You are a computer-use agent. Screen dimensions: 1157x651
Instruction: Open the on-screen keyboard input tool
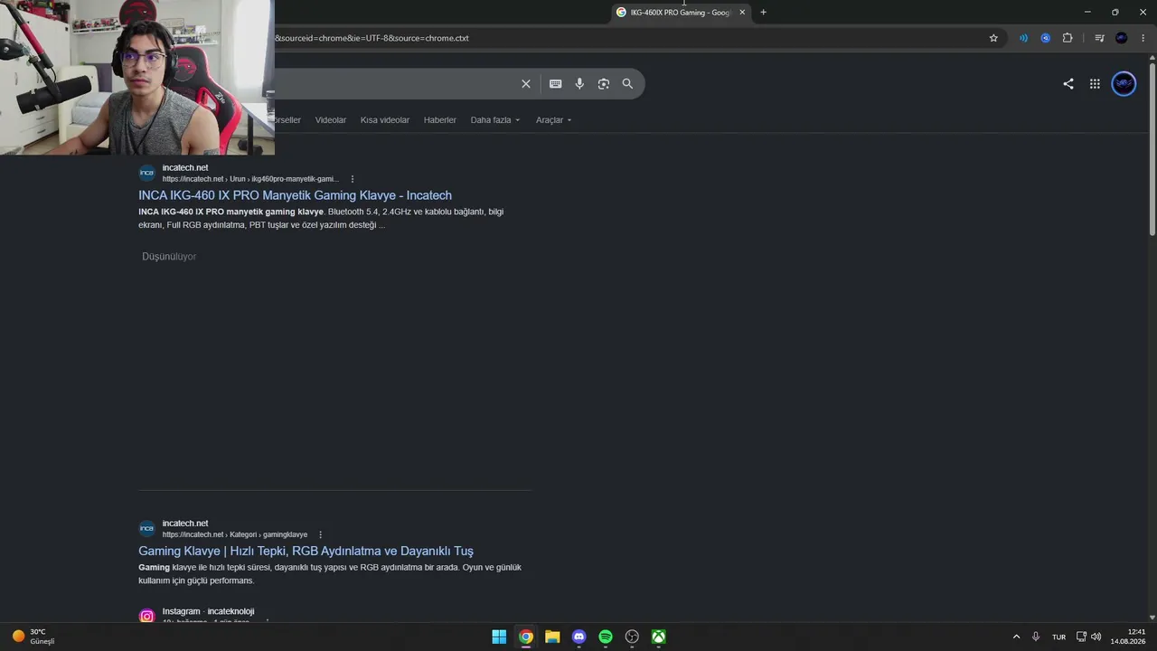[x=556, y=84]
